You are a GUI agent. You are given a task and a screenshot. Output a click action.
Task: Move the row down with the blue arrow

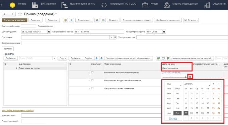101,58
